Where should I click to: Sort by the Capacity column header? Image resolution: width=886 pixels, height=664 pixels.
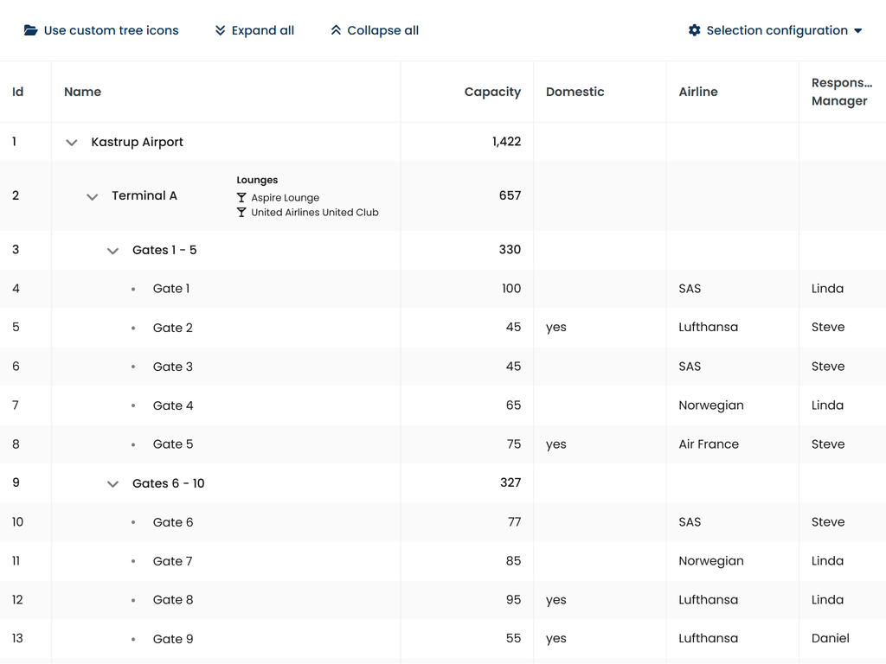coord(492,92)
